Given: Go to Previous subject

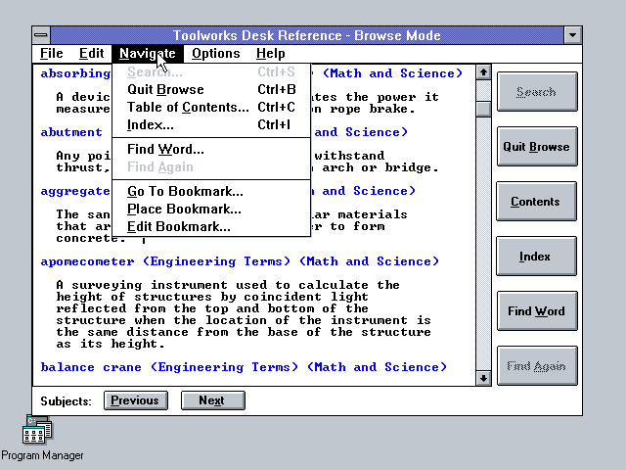Looking at the screenshot, I should pyautogui.click(x=136, y=400).
